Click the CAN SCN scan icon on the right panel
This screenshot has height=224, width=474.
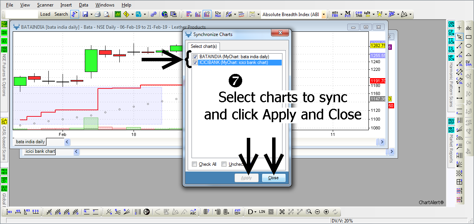(x=451, y=24)
